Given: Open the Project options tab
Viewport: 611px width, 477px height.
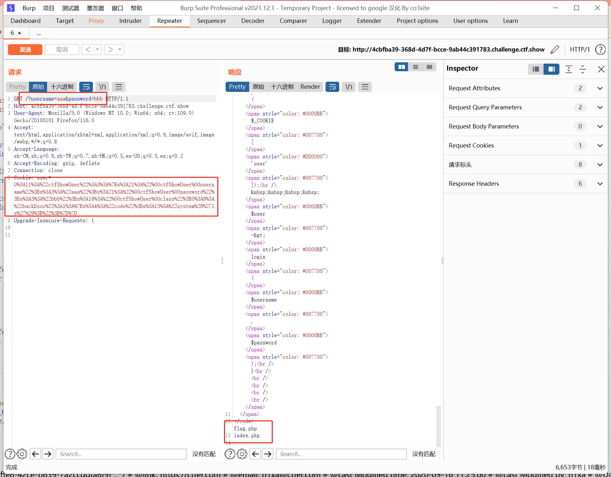Looking at the screenshot, I should 417,21.
